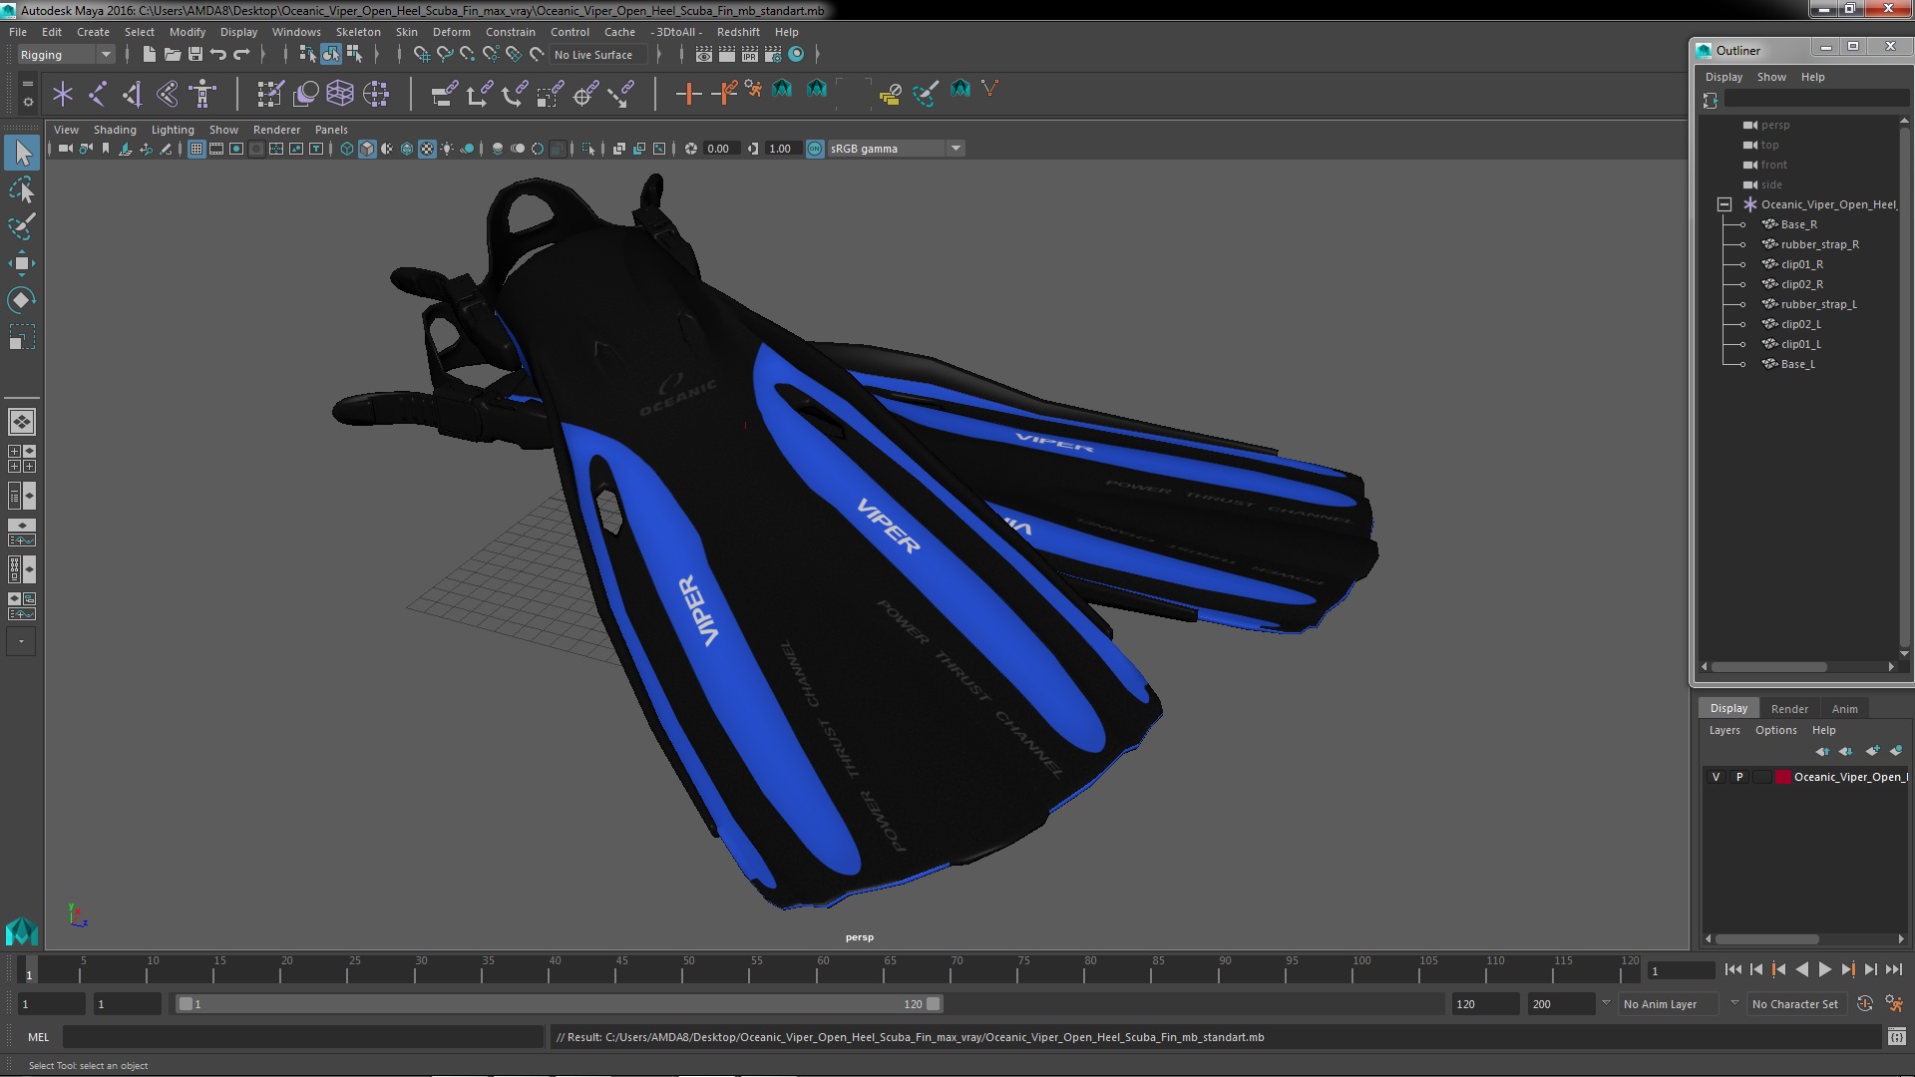Start IPR render
Screen dimensions: 1915x1077
(750, 54)
